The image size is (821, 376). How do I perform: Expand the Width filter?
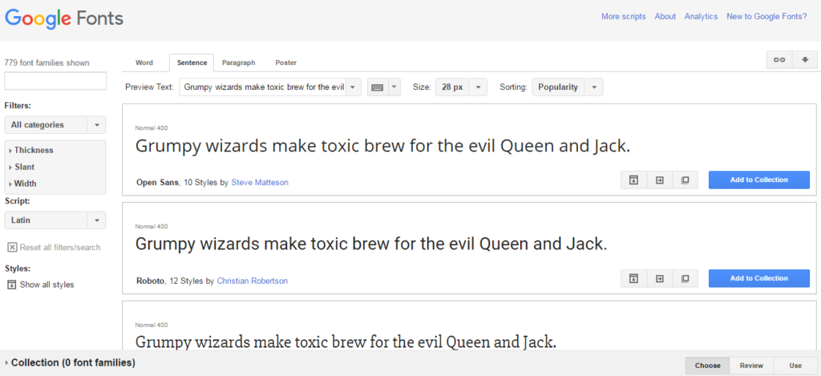pyautogui.click(x=22, y=184)
